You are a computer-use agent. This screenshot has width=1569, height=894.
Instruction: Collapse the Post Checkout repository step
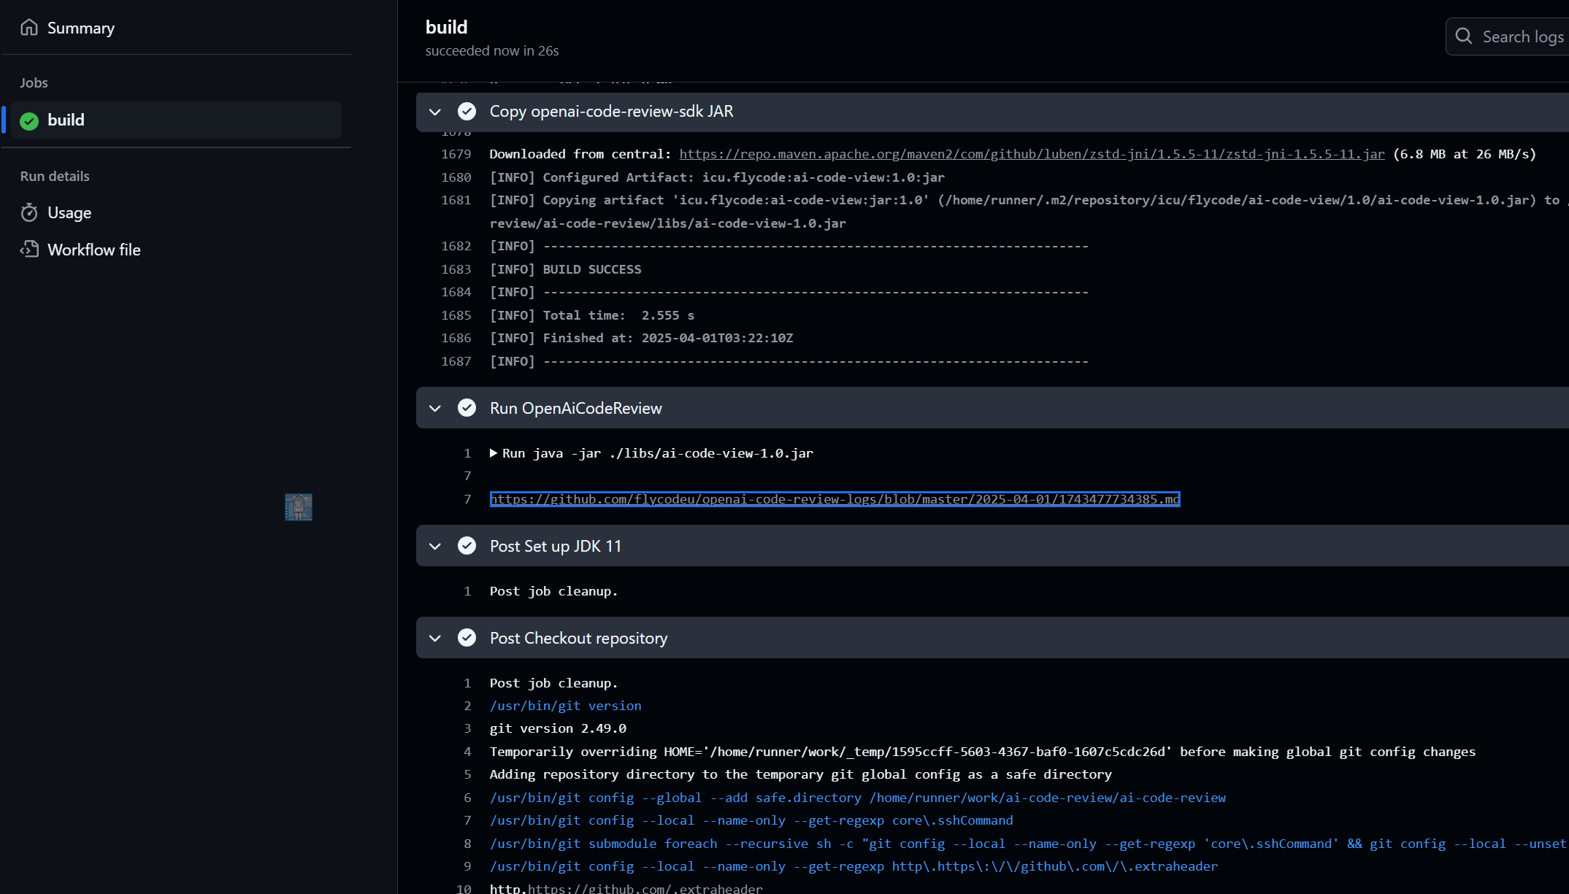(x=435, y=638)
